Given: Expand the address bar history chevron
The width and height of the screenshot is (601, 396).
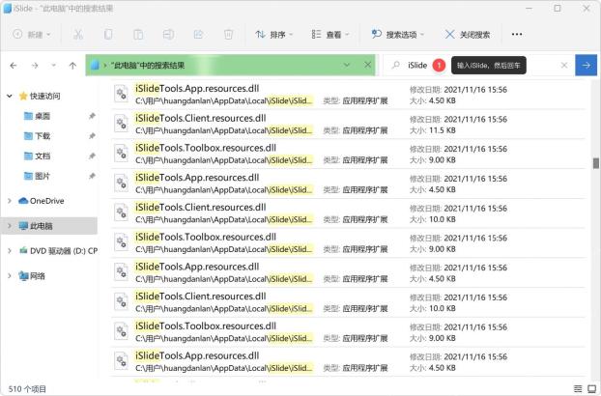Looking at the screenshot, I should [x=347, y=65].
